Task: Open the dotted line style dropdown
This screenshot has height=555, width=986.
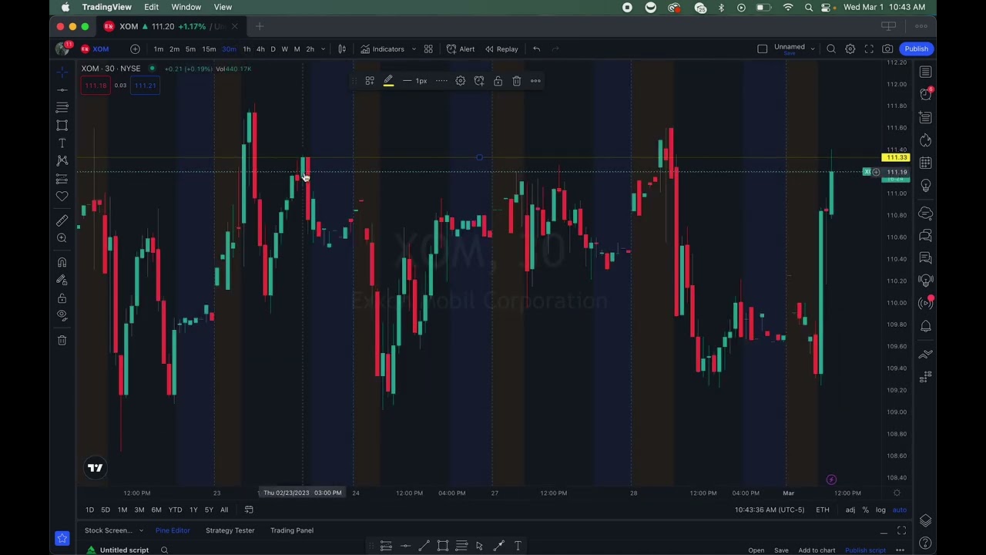Action: click(x=441, y=81)
